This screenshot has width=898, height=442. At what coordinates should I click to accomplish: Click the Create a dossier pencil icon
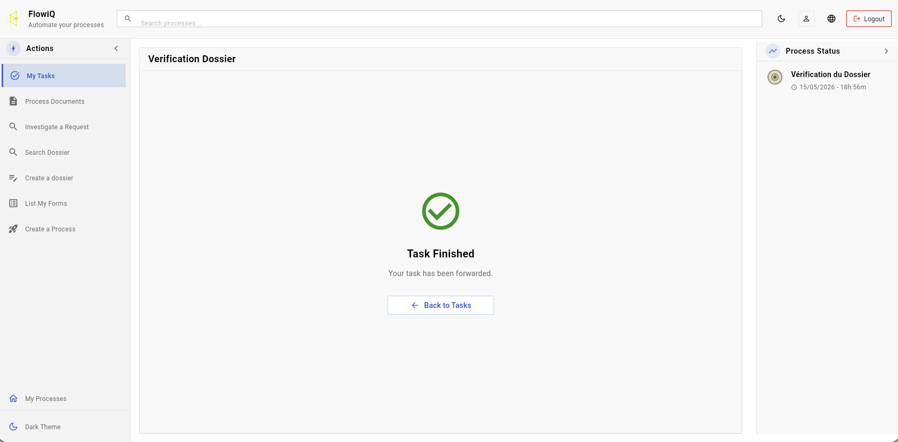click(13, 178)
